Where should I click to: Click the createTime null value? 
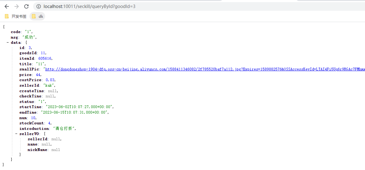click(x=52, y=91)
